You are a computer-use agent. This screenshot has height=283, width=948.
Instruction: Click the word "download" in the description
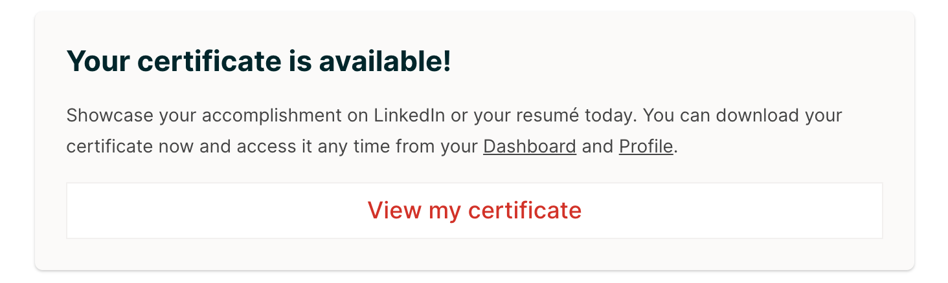point(757,116)
